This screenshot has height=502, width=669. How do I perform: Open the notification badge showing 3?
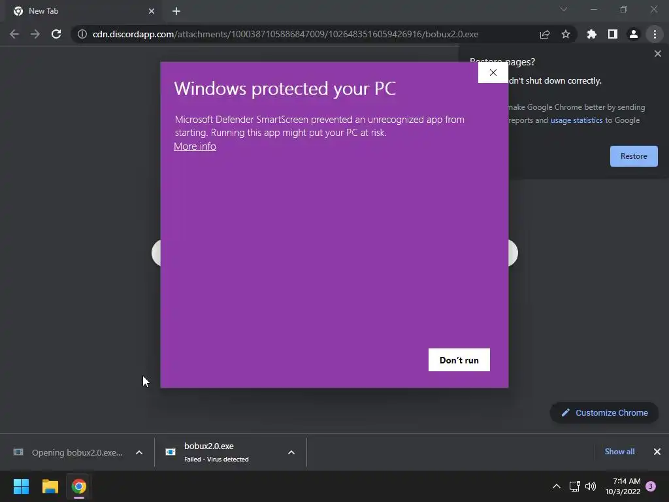(651, 486)
